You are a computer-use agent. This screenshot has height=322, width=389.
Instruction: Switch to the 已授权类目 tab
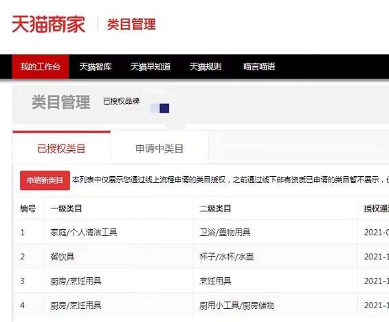pos(61,149)
